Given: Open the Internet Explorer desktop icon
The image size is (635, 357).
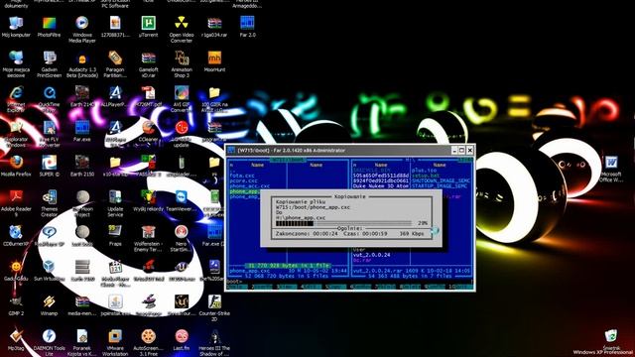Looking at the screenshot, I should (x=16, y=99).
